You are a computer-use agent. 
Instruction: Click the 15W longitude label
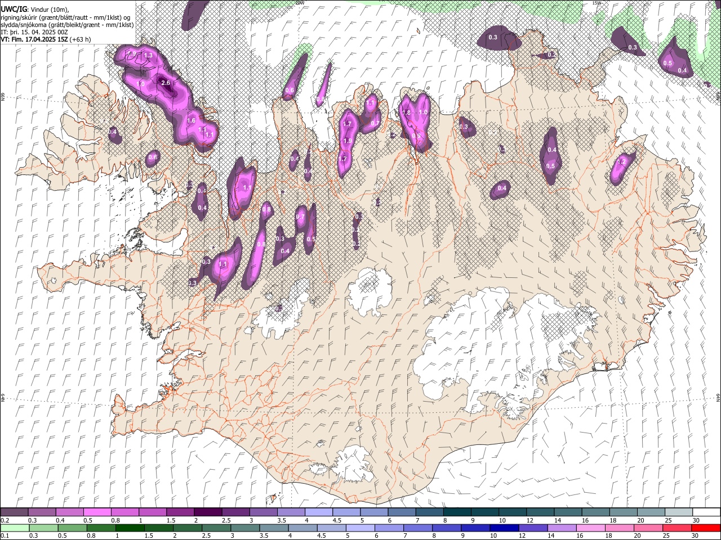coord(597,3)
